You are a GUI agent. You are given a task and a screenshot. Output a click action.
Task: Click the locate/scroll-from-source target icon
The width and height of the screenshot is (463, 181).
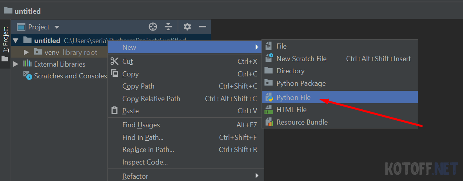pos(153,27)
